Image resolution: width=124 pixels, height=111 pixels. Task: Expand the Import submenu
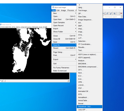(64, 29)
